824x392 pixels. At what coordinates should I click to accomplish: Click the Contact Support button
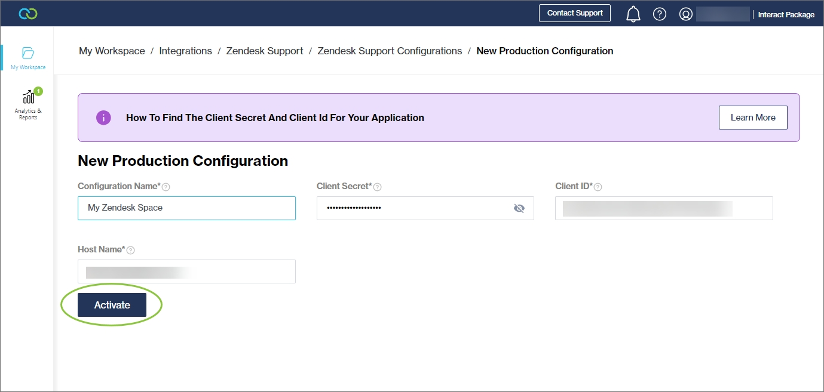(x=574, y=13)
